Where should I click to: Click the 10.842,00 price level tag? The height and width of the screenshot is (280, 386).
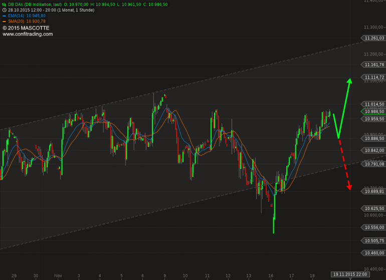372,150
